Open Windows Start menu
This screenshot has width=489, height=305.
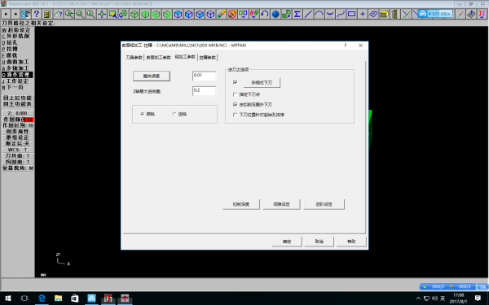(7, 298)
